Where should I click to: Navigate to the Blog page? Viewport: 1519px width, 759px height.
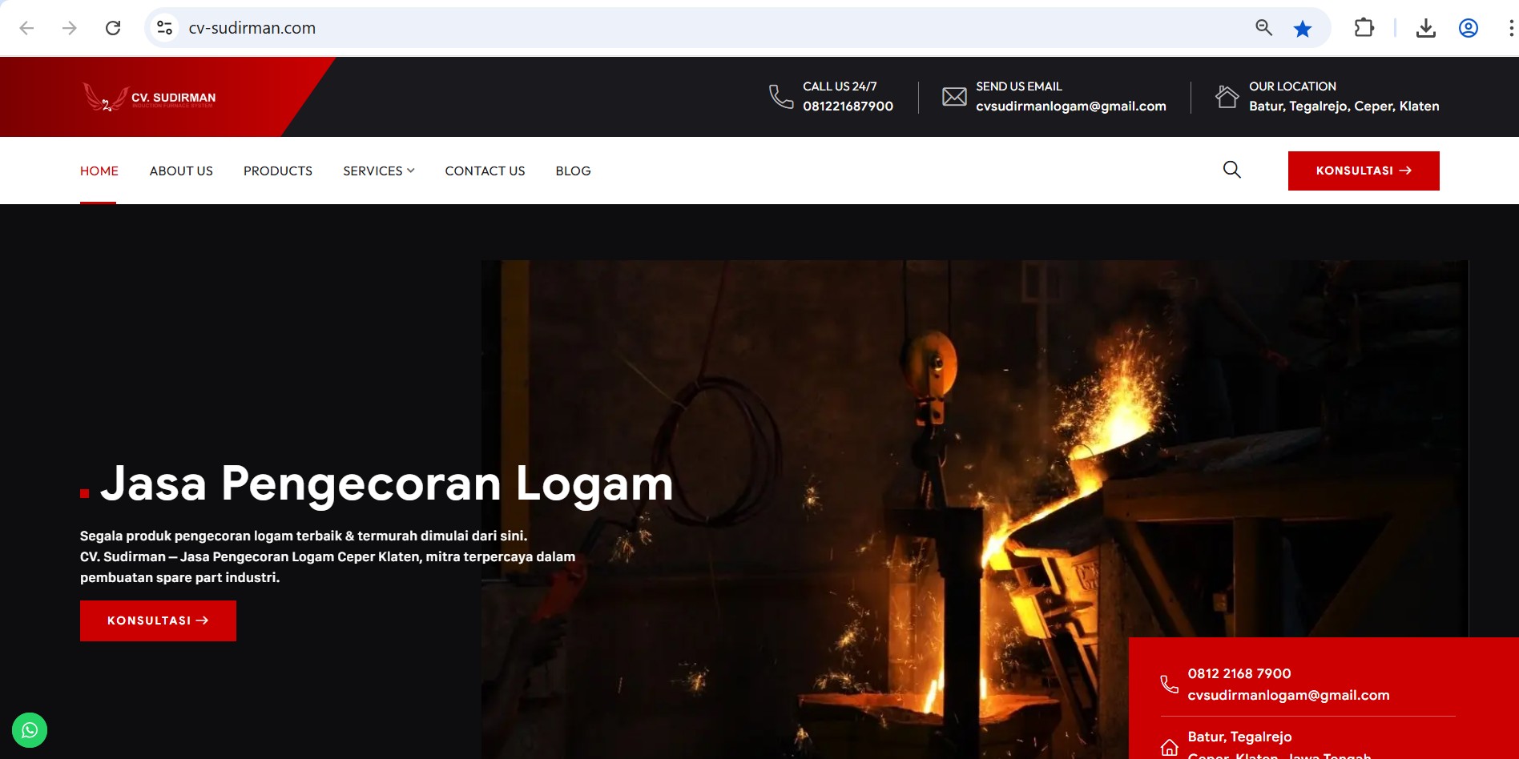[x=573, y=171]
